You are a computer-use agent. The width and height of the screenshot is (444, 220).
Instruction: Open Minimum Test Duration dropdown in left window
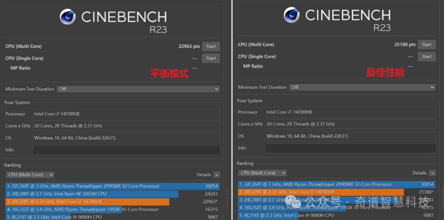point(138,89)
